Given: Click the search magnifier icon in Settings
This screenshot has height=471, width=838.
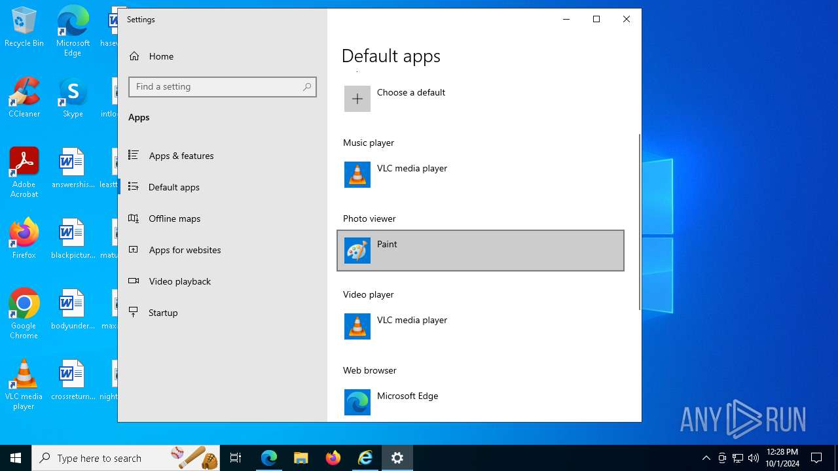Looking at the screenshot, I should (x=307, y=87).
